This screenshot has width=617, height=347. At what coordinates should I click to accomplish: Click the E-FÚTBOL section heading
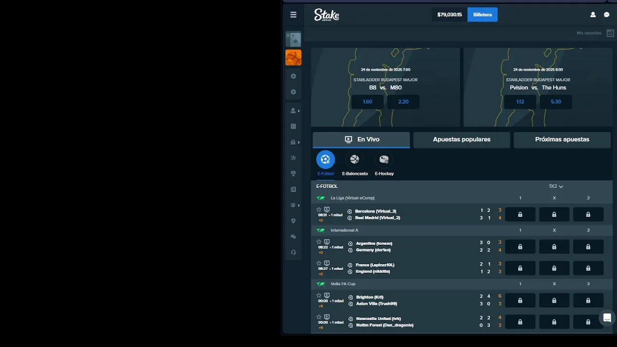click(x=327, y=186)
